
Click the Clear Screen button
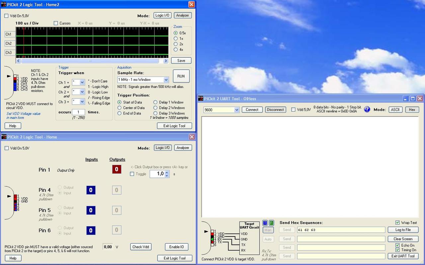pyautogui.click(x=403, y=239)
